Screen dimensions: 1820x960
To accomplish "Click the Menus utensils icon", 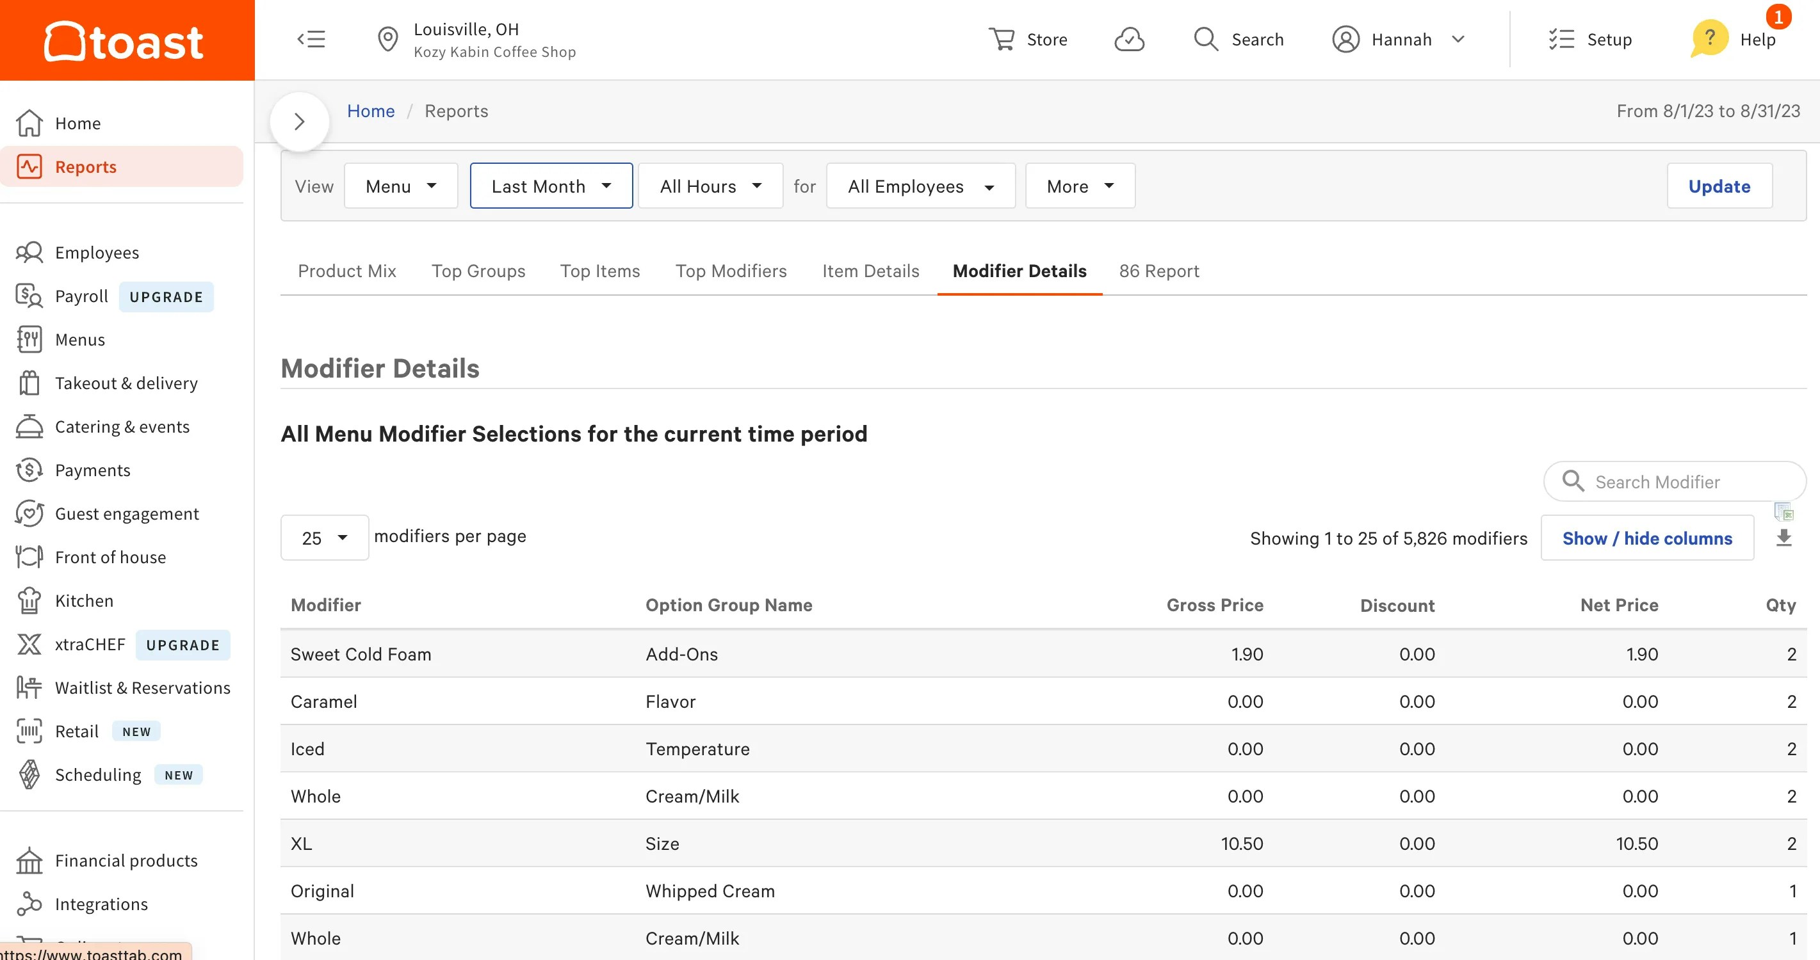I will 29,340.
